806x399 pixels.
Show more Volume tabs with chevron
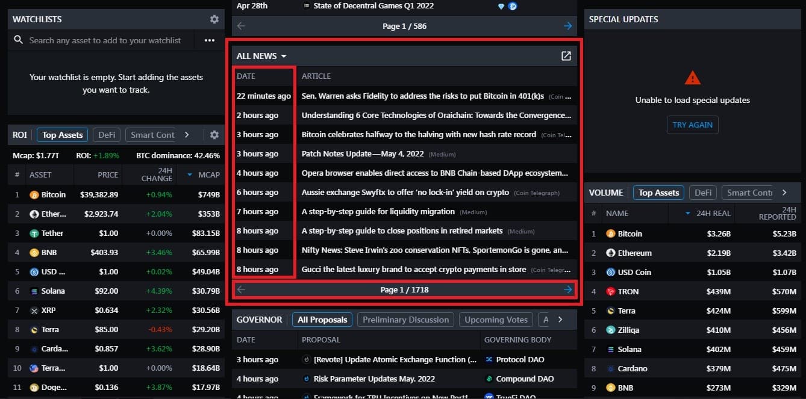click(784, 193)
